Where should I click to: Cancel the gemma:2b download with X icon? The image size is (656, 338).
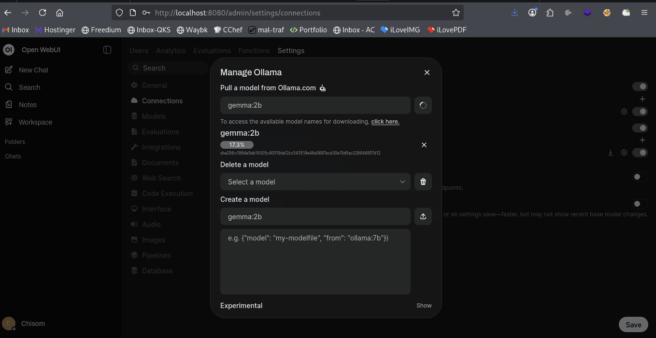tap(424, 145)
